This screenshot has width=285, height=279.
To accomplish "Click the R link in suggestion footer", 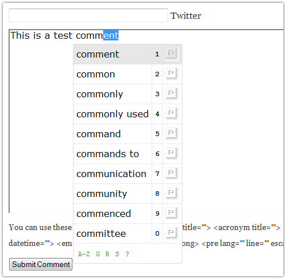I will click(107, 254).
